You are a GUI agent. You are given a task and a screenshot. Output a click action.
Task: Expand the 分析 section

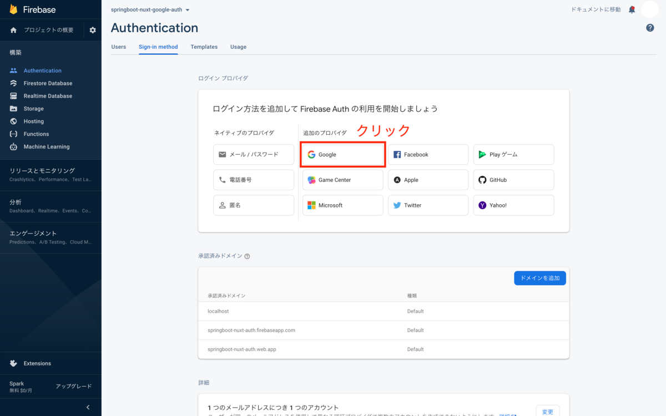[51, 206]
